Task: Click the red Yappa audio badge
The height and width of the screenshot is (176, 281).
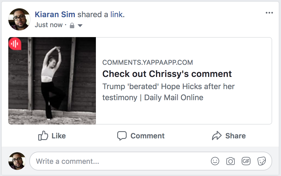Action: (15, 44)
